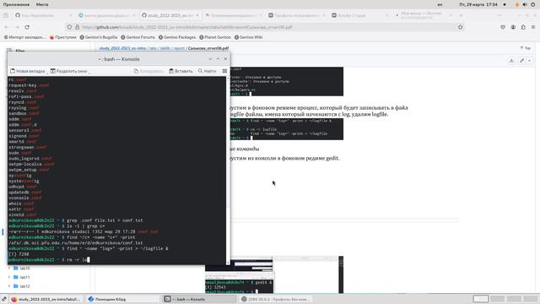
Task: Switch to bash — Konsole in taskbar
Action: coord(199,299)
